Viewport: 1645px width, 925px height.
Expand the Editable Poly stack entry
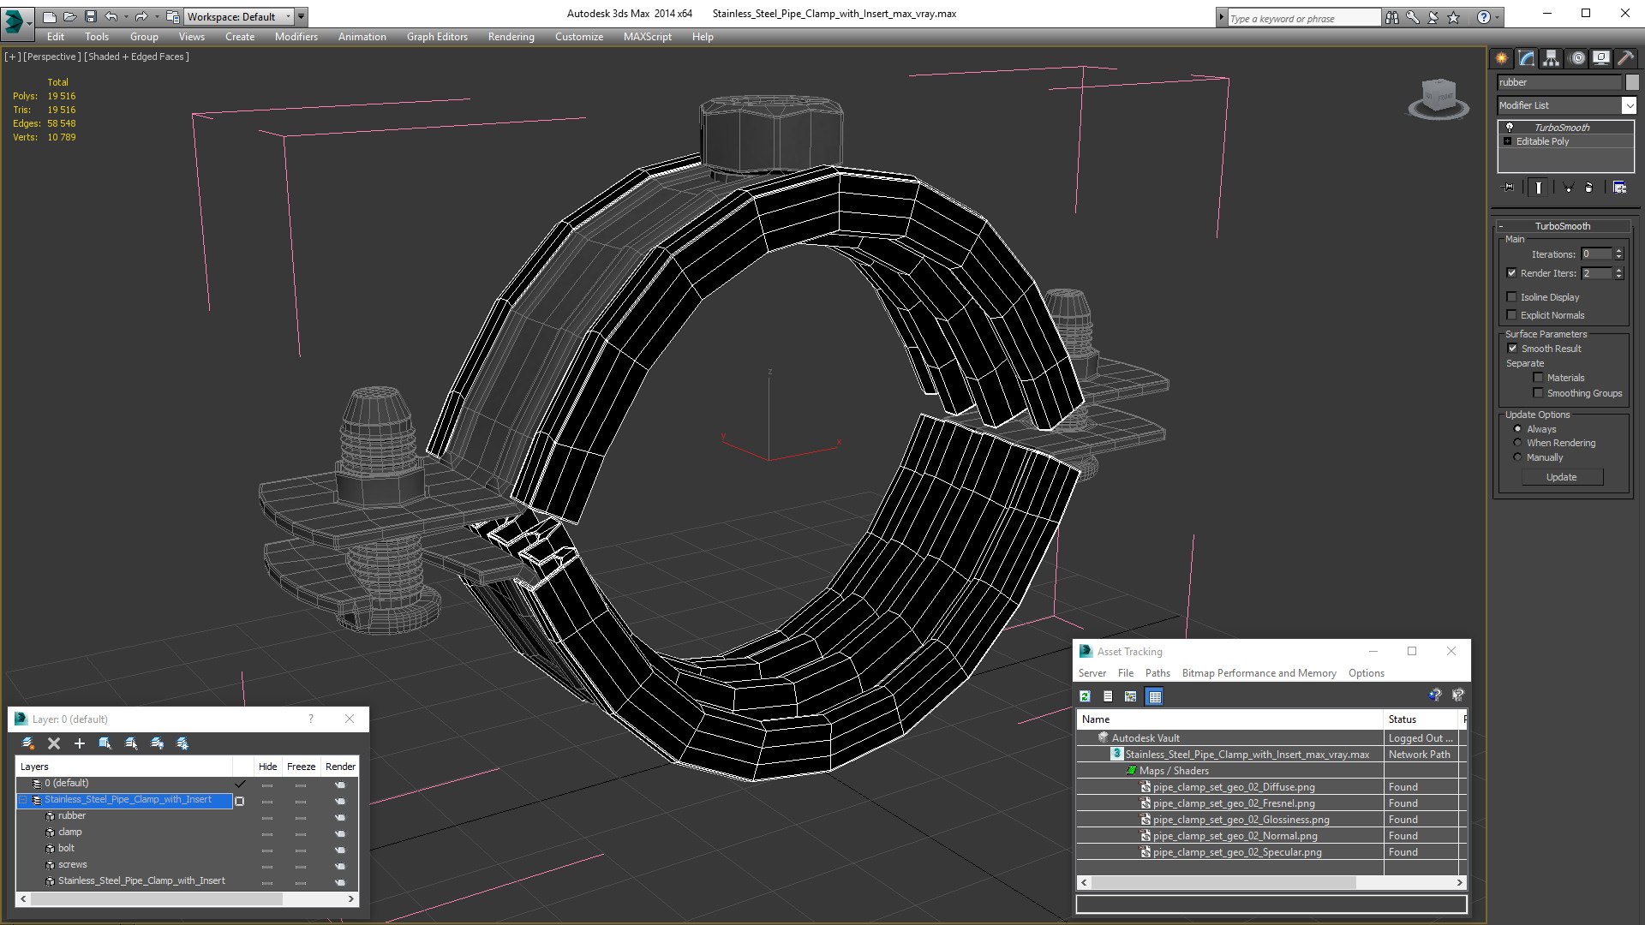click(x=1508, y=141)
